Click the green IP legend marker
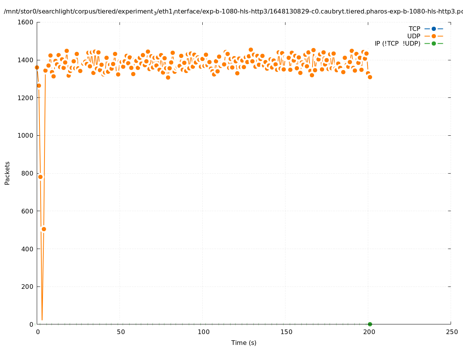 [x=434, y=43]
